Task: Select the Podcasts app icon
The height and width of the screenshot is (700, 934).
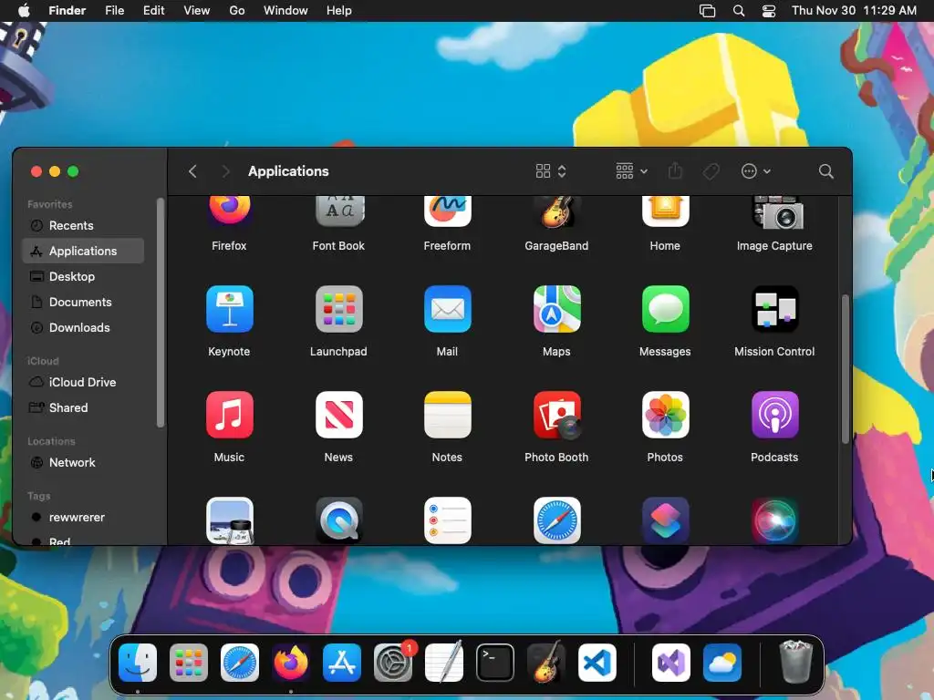Action: pos(774,415)
